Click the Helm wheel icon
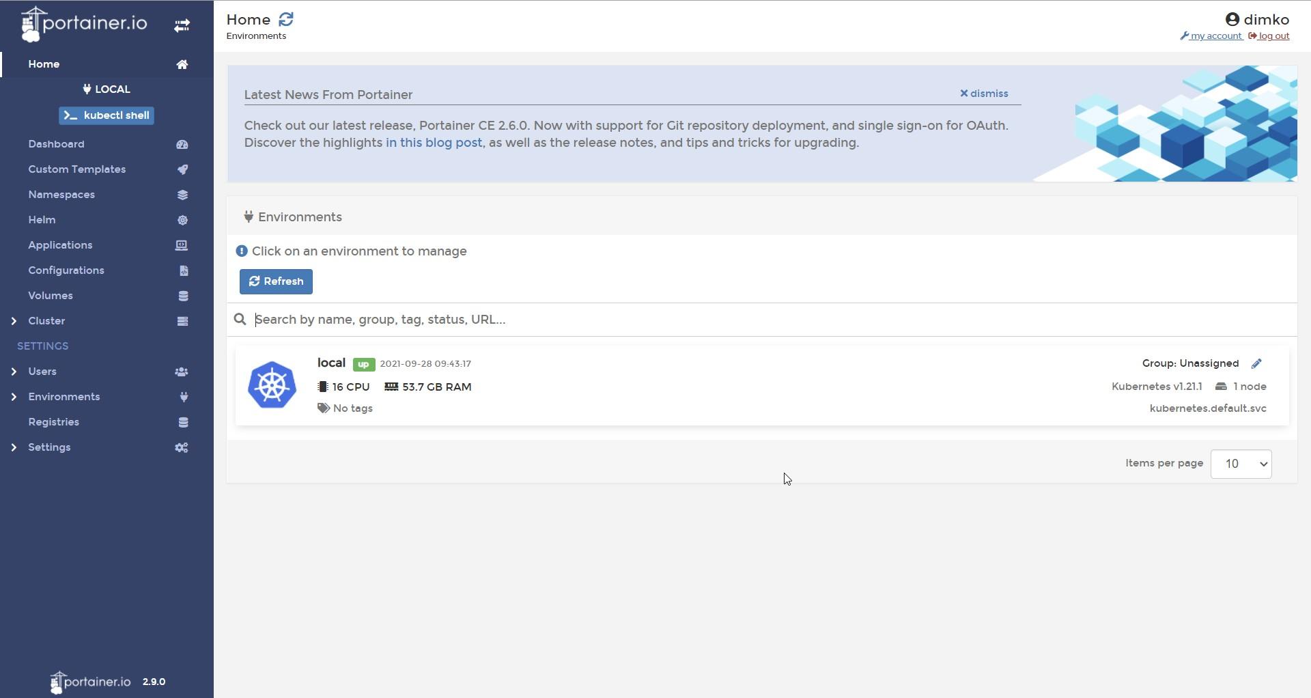 click(x=182, y=220)
